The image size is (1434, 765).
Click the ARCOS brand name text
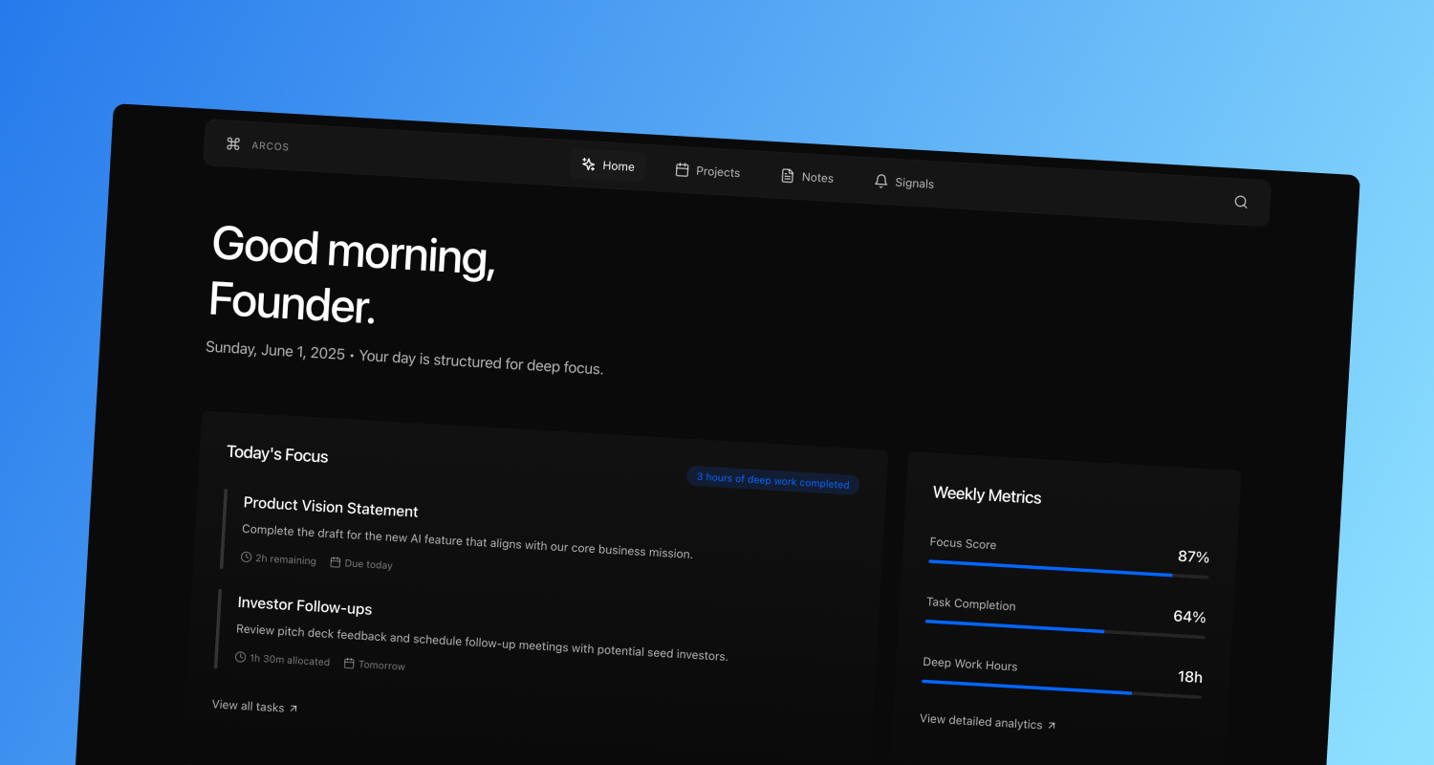(x=270, y=146)
